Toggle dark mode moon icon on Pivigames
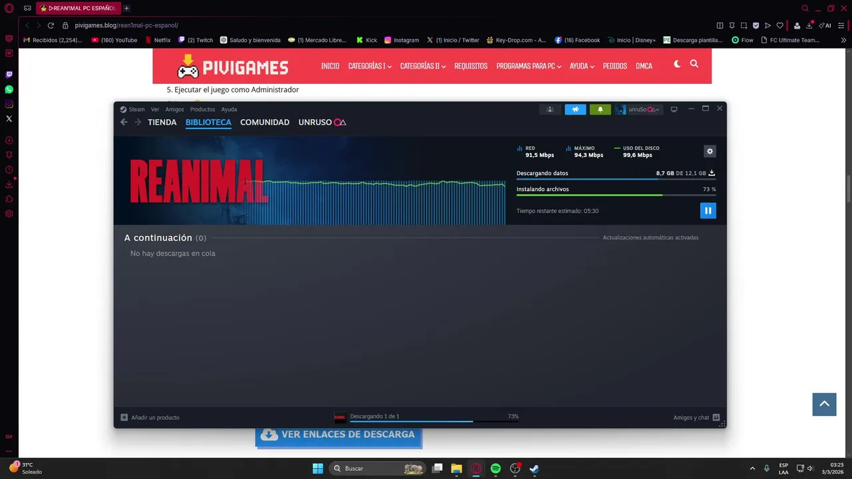 [x=677, y=64]
